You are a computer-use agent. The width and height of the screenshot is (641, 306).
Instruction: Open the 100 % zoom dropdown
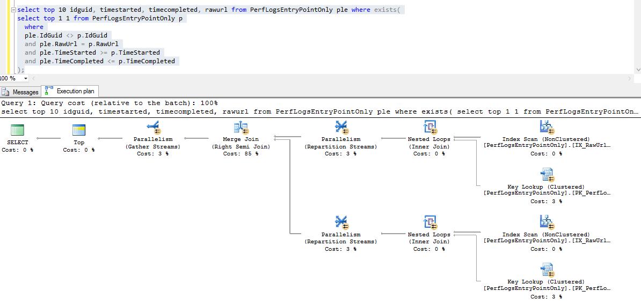click(26, 78)
